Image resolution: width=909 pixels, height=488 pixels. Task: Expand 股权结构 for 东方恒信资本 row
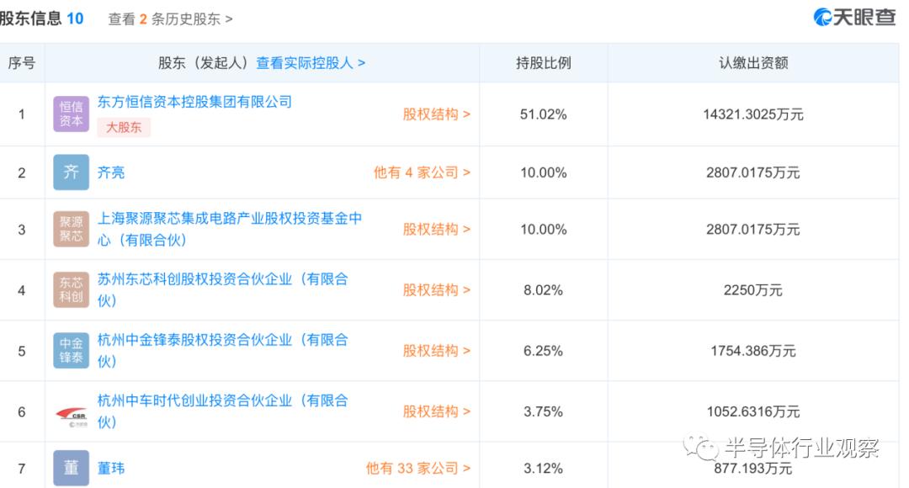[436, 114]
